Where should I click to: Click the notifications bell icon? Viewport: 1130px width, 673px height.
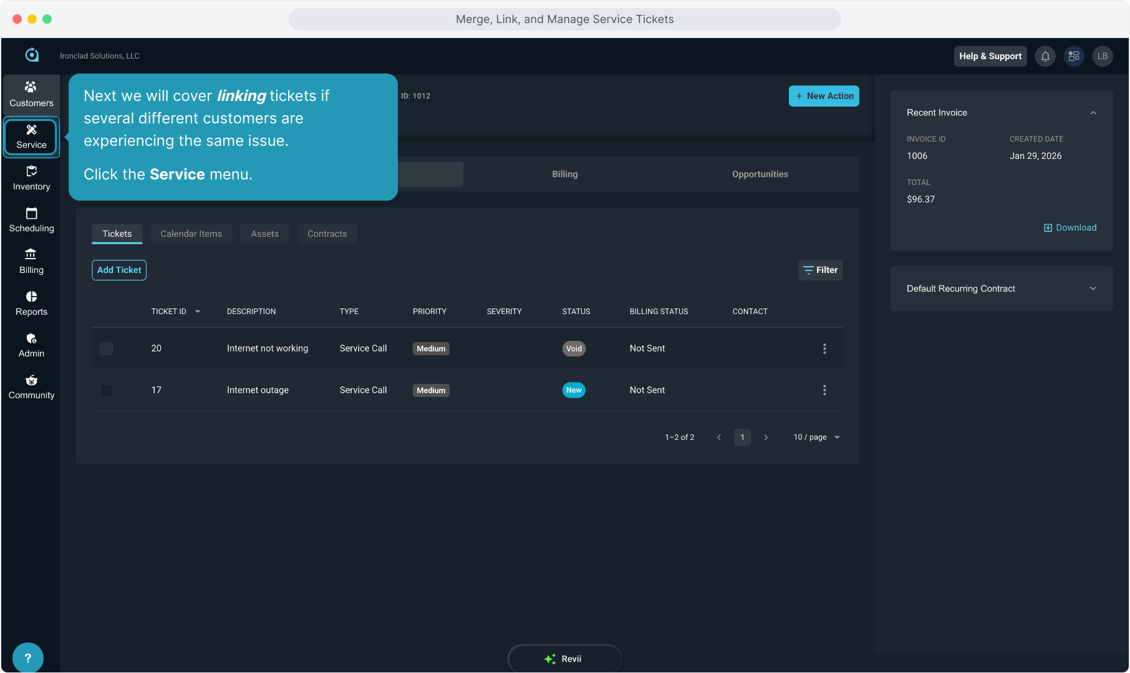click(x=1045, y=56)
